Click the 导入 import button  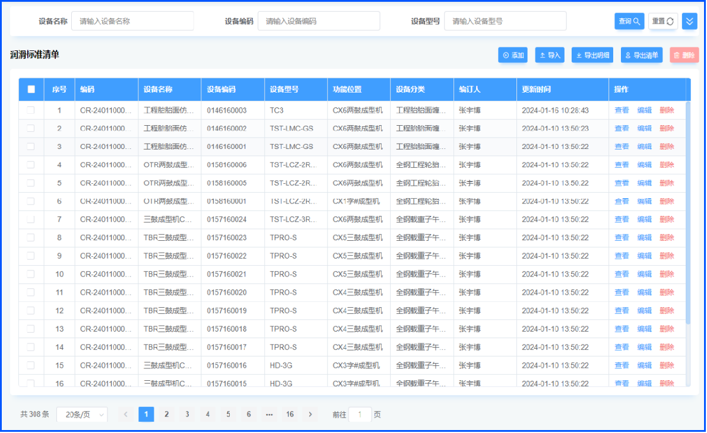click(x=550, y=55)
